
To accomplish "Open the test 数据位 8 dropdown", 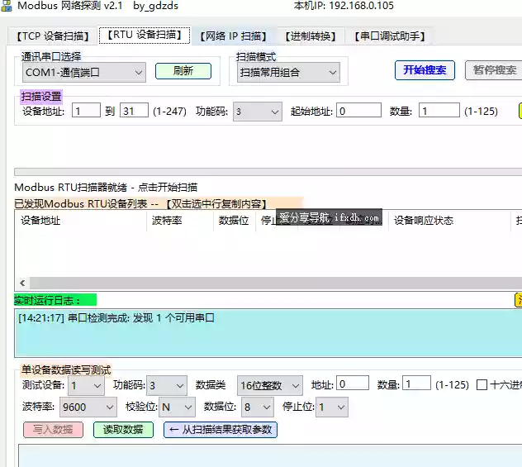I will pyautogui.click(x=258, y=407).
